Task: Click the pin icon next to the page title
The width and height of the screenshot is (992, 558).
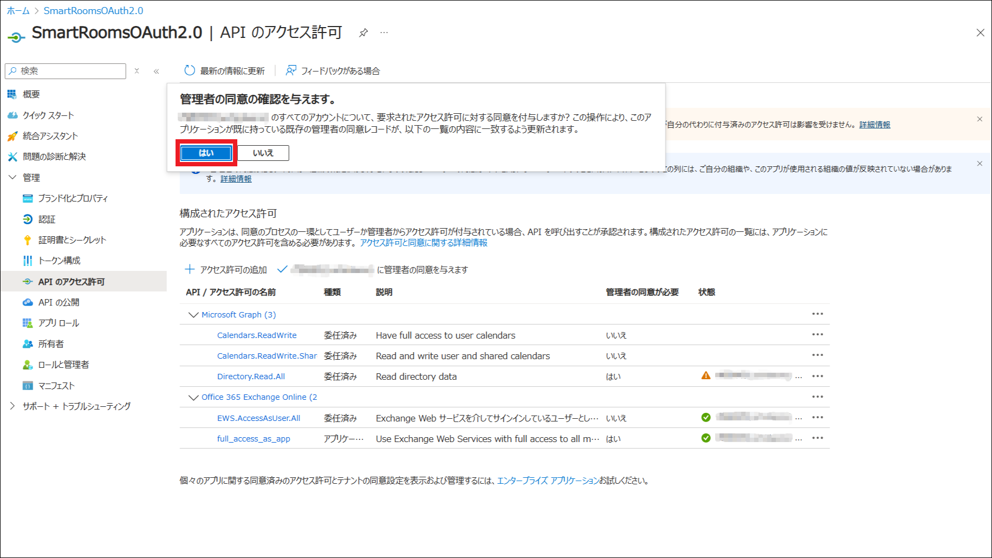Action: click(364, 33)
